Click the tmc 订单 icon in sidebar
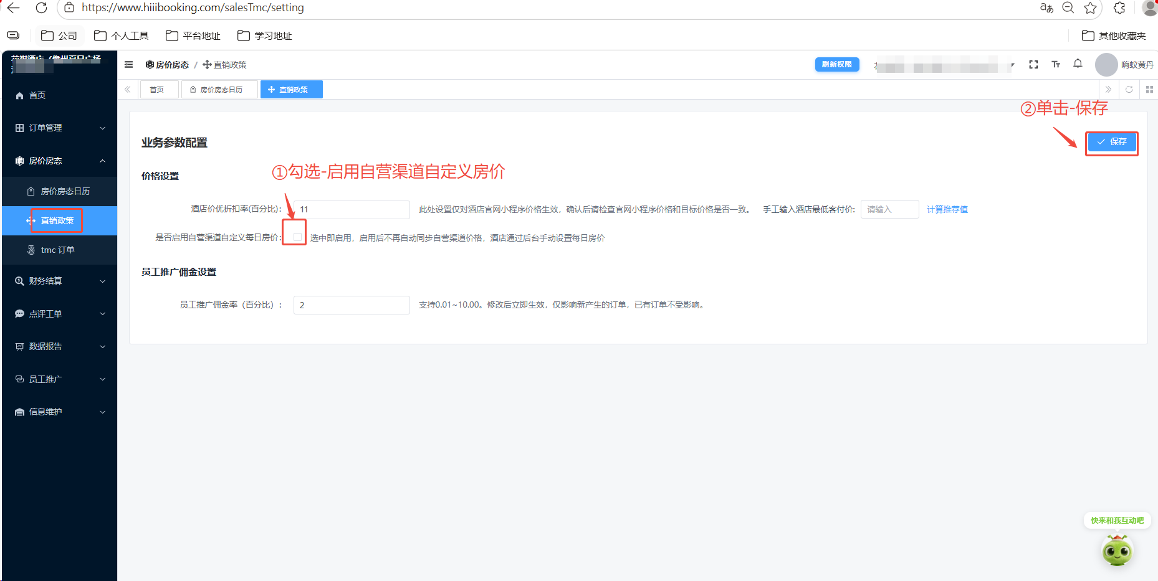The width and height of the screenshot is (1158, 581). click(x=31, y=249)
